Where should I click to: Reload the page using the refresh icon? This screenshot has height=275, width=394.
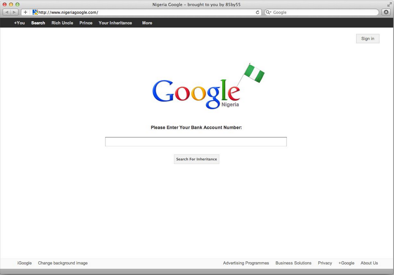coord(257,12)
